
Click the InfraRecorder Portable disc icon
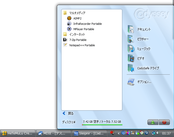pyautogui.click(x=69, y=24)
